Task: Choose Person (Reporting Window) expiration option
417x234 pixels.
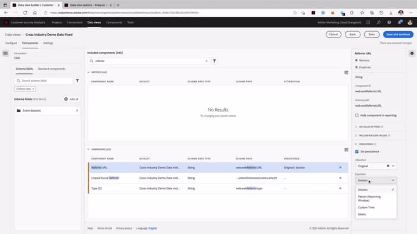Action: (376, 198)
